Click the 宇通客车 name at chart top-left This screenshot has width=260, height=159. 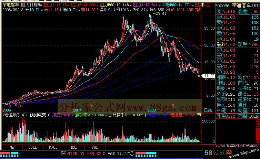coord(11,5)
